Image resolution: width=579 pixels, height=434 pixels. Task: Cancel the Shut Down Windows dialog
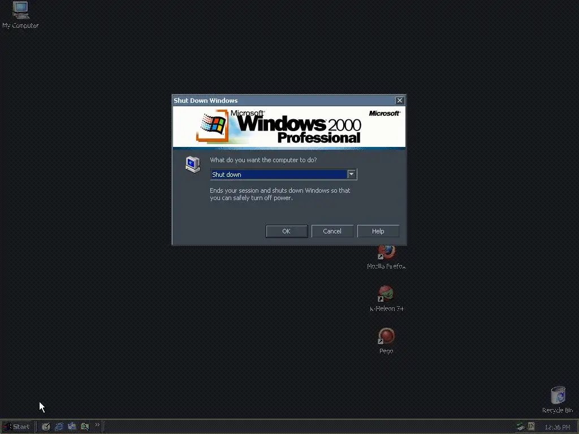point(332,231)
